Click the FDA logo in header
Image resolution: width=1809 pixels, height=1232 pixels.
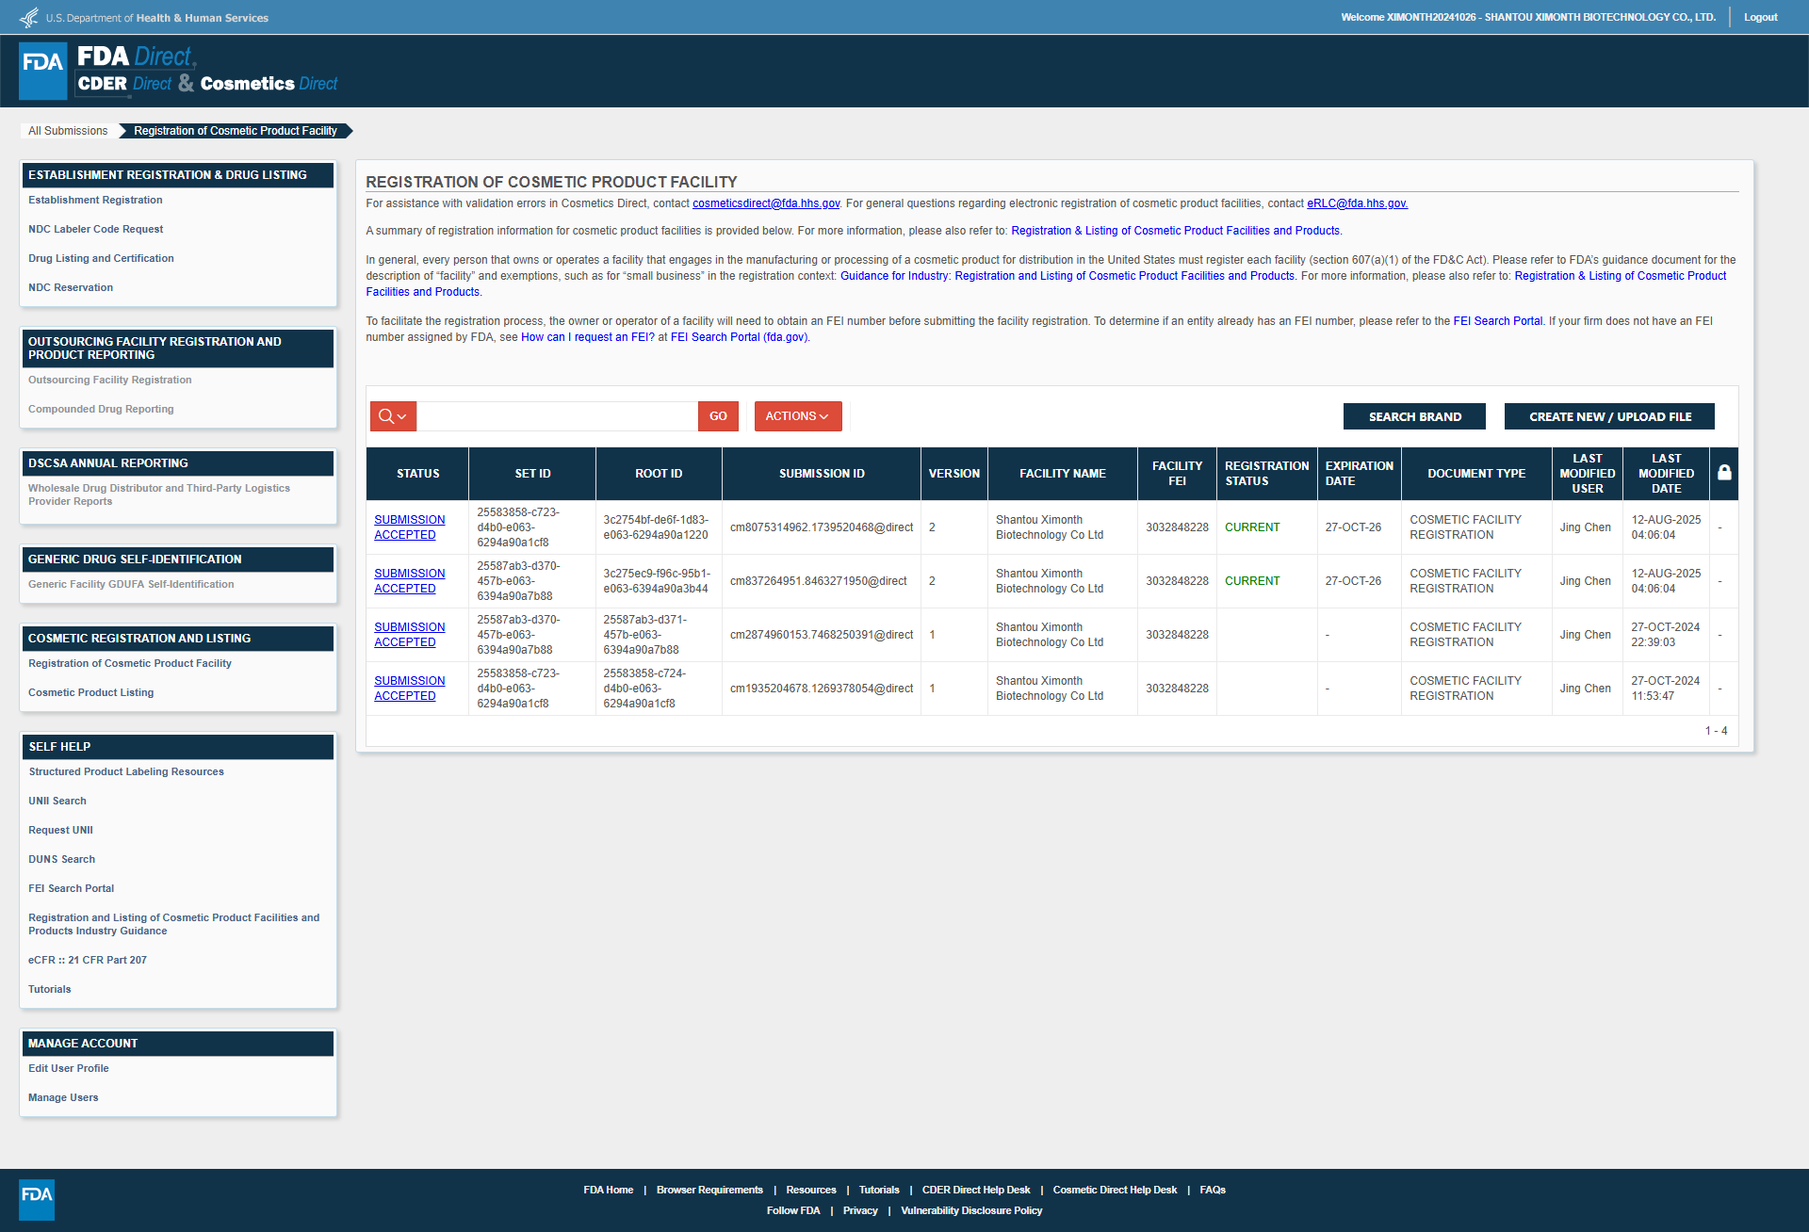pyautogui.click(x=43, y=71)
